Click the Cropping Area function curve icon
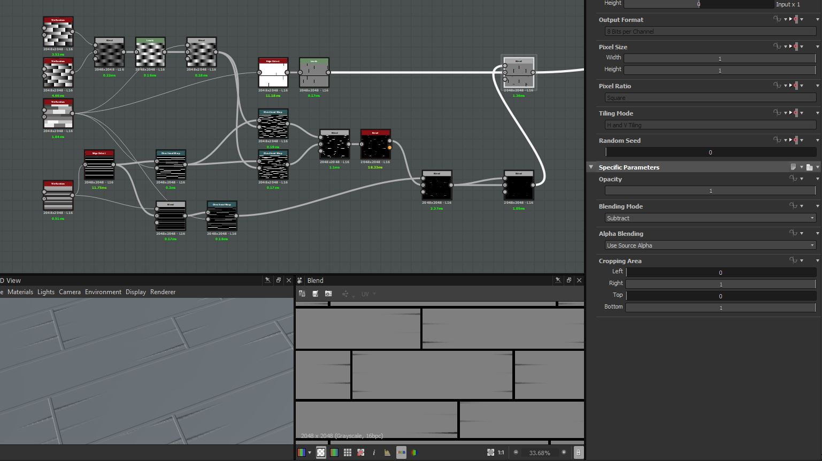 pos(793,260)
